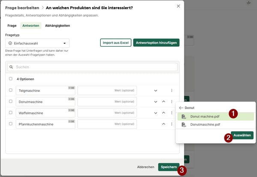Click Import aus Excel button
257x177 pixels.
pos(116,43)
